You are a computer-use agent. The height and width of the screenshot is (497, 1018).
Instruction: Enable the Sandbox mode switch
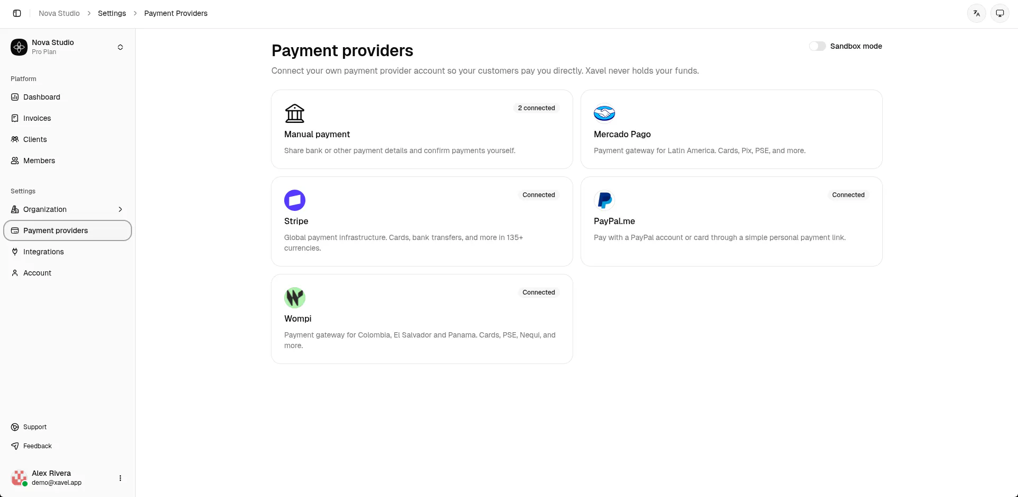(817, 46)
